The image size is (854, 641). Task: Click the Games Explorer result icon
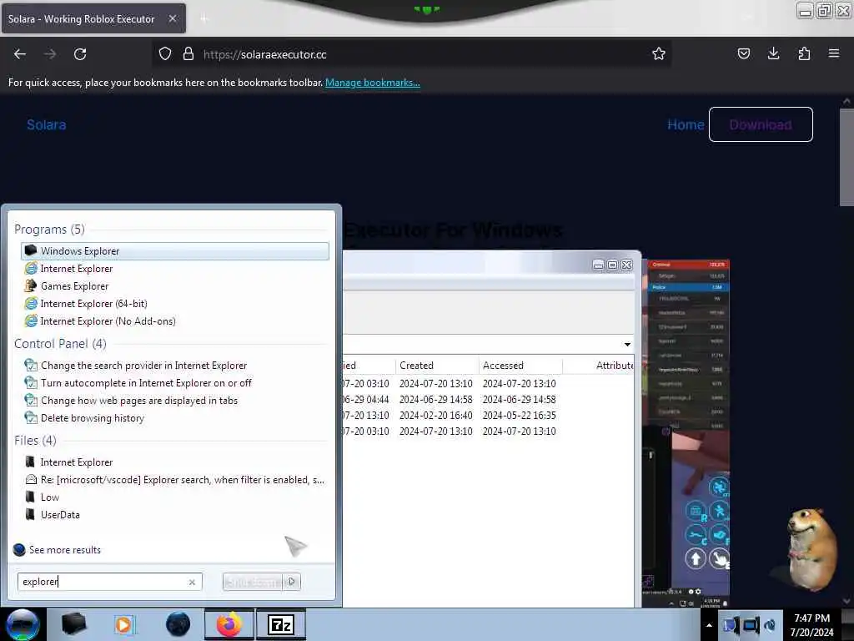click(31, 285)
